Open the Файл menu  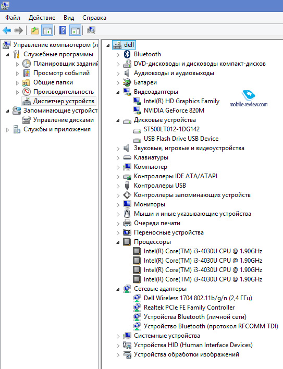coord(13,18)
